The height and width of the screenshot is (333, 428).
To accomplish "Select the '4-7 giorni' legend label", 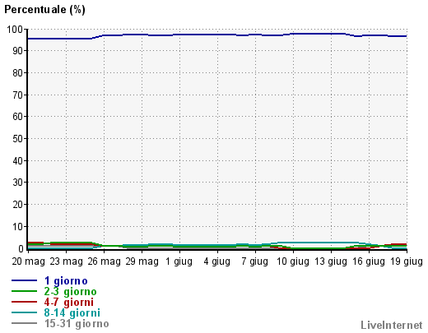I will coord(69,303).
